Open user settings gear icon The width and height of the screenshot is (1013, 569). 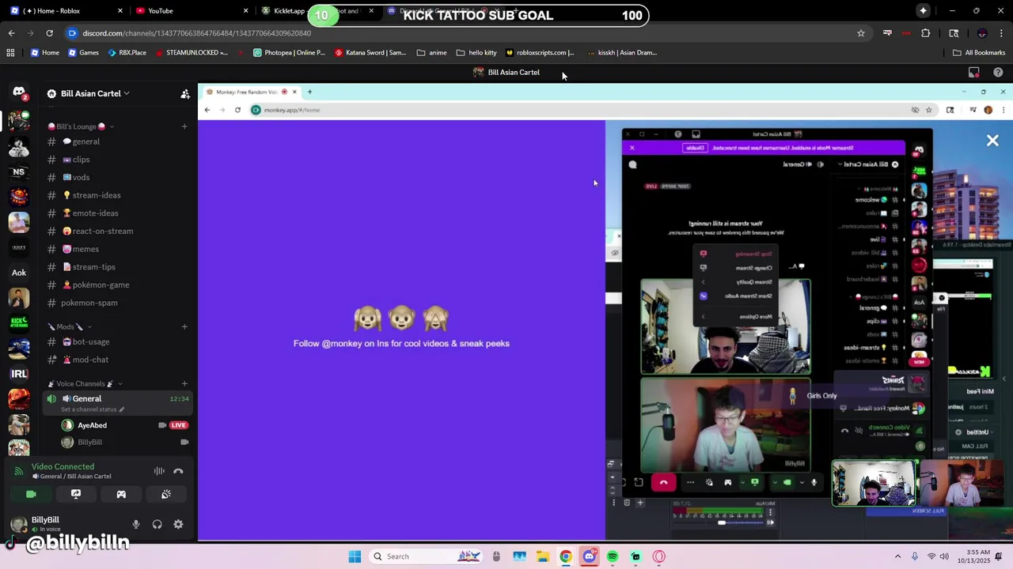178,524
